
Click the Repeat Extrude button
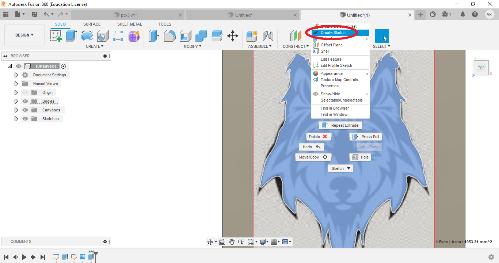340,125
